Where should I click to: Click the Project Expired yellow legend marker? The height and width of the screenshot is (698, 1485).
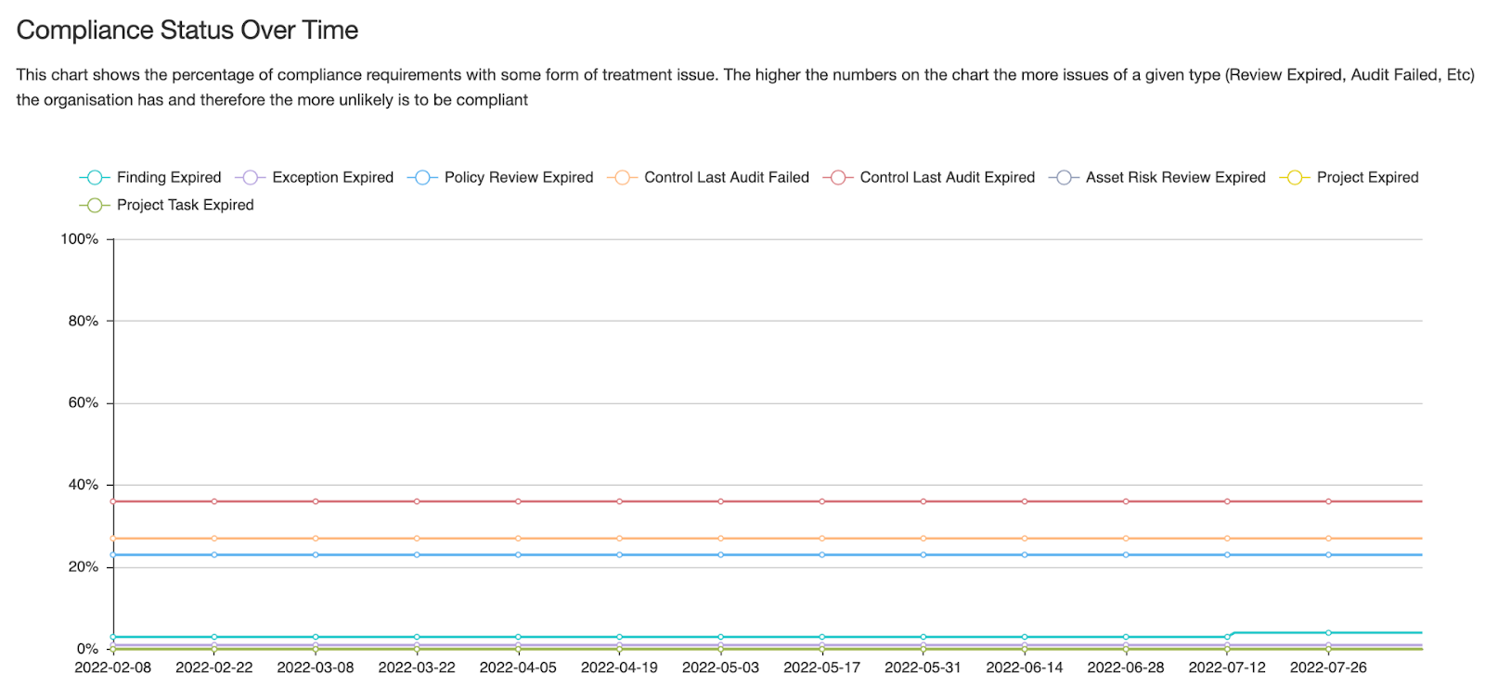tap(1295, 177)
